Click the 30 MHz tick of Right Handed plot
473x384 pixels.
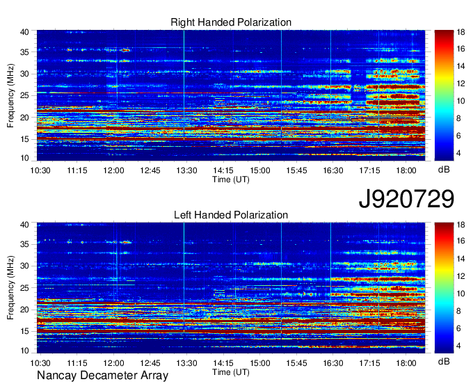pyautogui.click(x=24, y=74)
